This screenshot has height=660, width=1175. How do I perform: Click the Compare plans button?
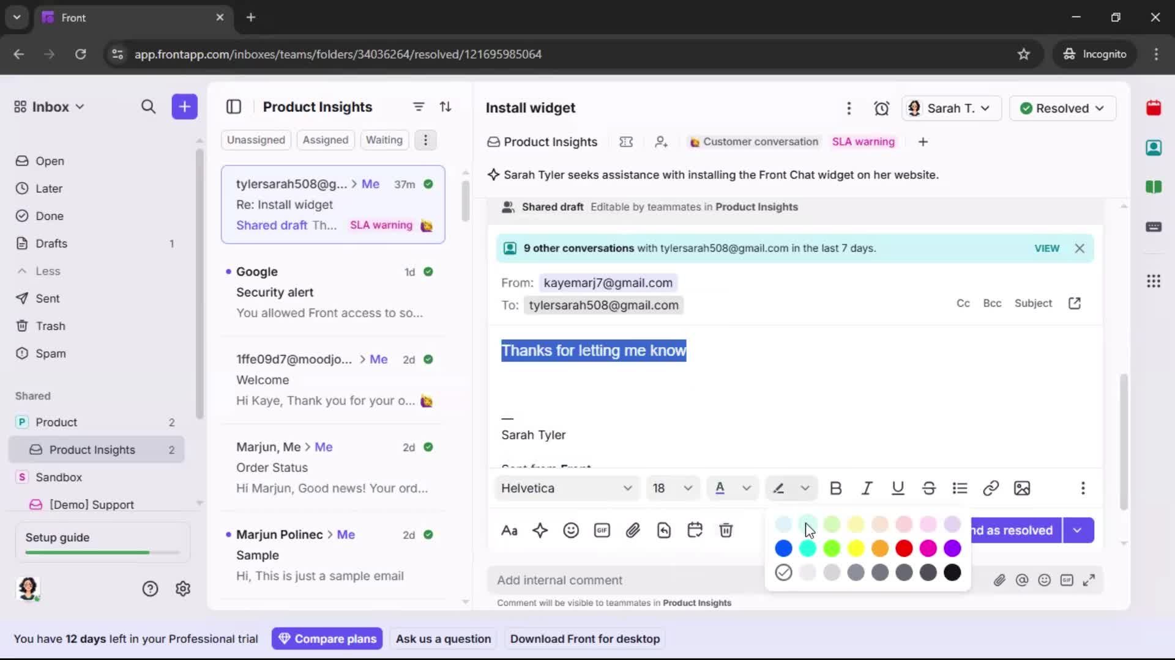click(x=327, y=639)
